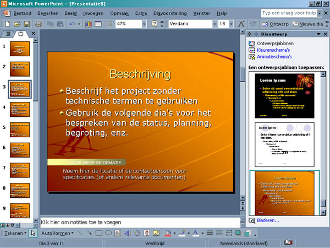The image size is (330, 248).
Task: Open a file with the Open folder icon
Action: pyautogui.click(x=17, y=24)
